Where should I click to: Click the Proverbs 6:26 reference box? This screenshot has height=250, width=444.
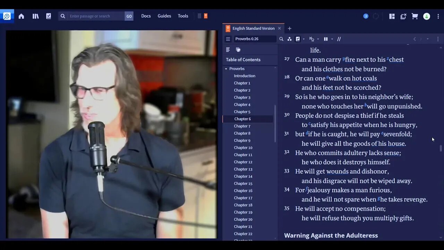click(255, 39)
